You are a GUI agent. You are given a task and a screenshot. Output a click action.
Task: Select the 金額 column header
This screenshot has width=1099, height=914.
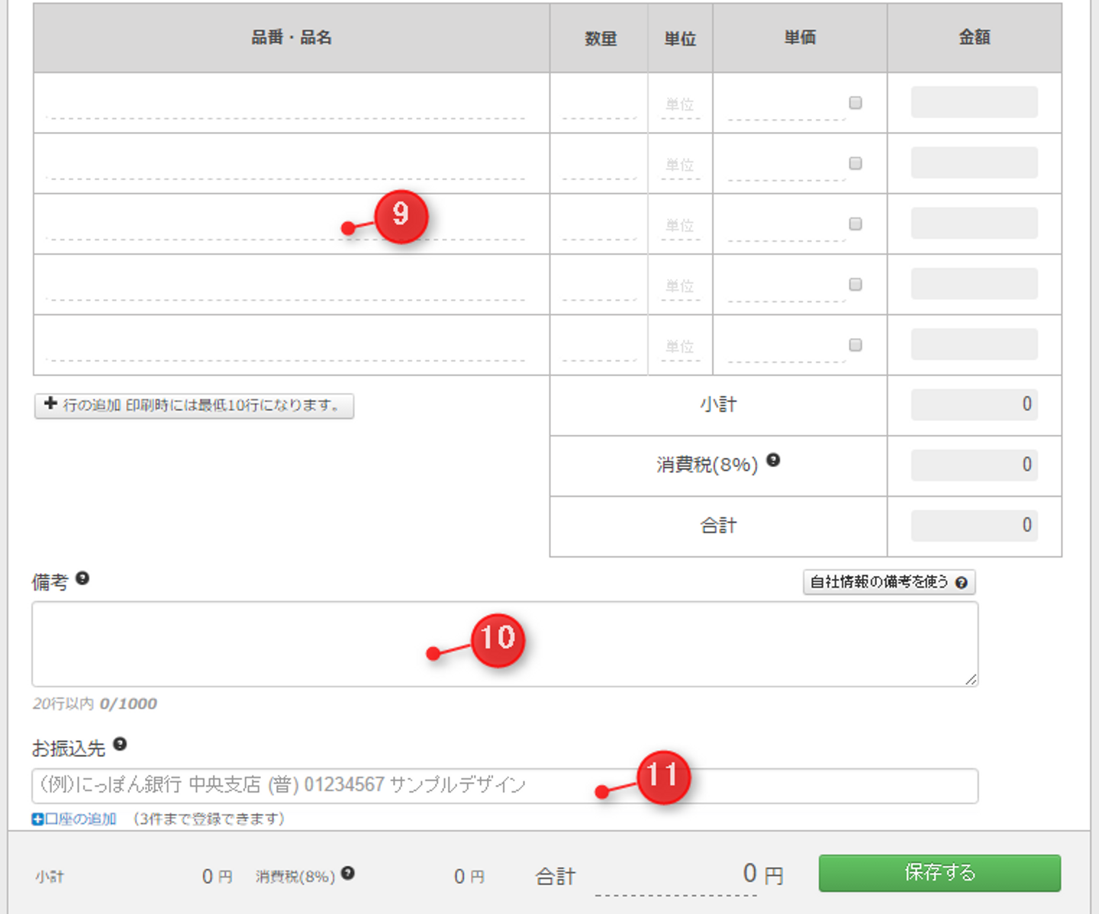click(975, 37)
